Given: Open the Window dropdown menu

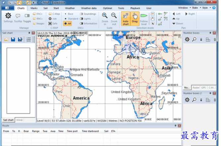Looking at the screenshot, I should [x=184, y=8].
